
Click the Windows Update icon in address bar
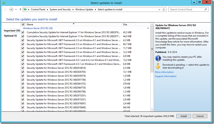[25, 9]
